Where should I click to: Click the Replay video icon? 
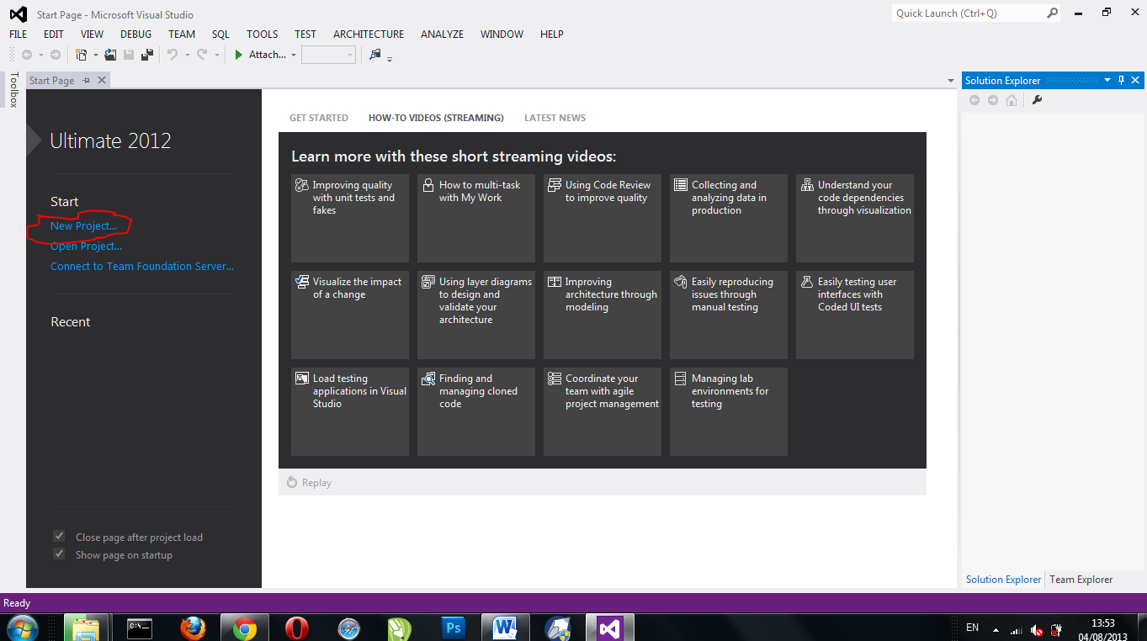(292, 482)
